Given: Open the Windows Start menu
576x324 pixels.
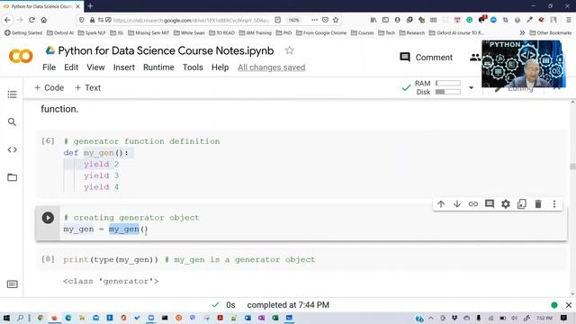Looking at the screenshot, I should (x=6, y=318).
